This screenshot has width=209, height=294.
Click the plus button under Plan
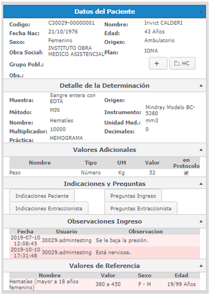158,63
